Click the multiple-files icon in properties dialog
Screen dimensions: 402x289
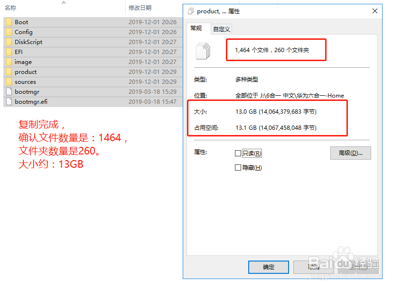click(x=203, y=51)
